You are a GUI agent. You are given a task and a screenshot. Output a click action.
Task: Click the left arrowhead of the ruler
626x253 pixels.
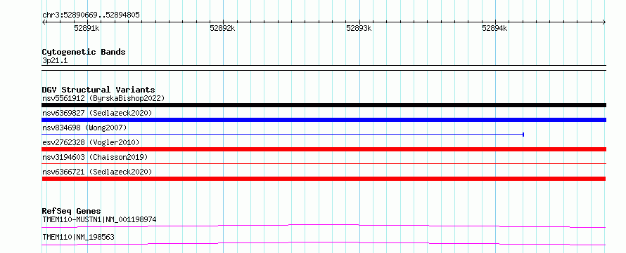pyautogui.click(x=44, y=22)
